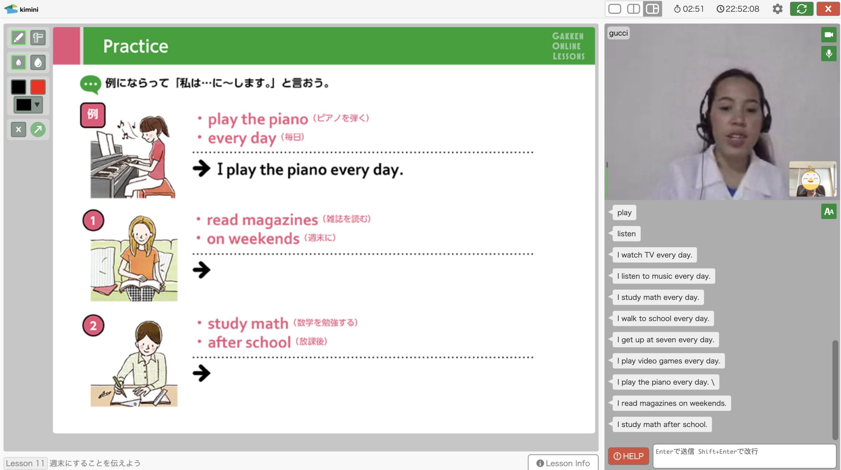This screenshot has width=841, height=470.
Task: Toggle the camera on or off
Action: click(829, 35)
